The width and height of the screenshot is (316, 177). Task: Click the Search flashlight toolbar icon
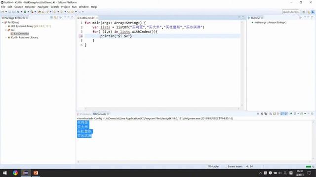tap(47, 12)
